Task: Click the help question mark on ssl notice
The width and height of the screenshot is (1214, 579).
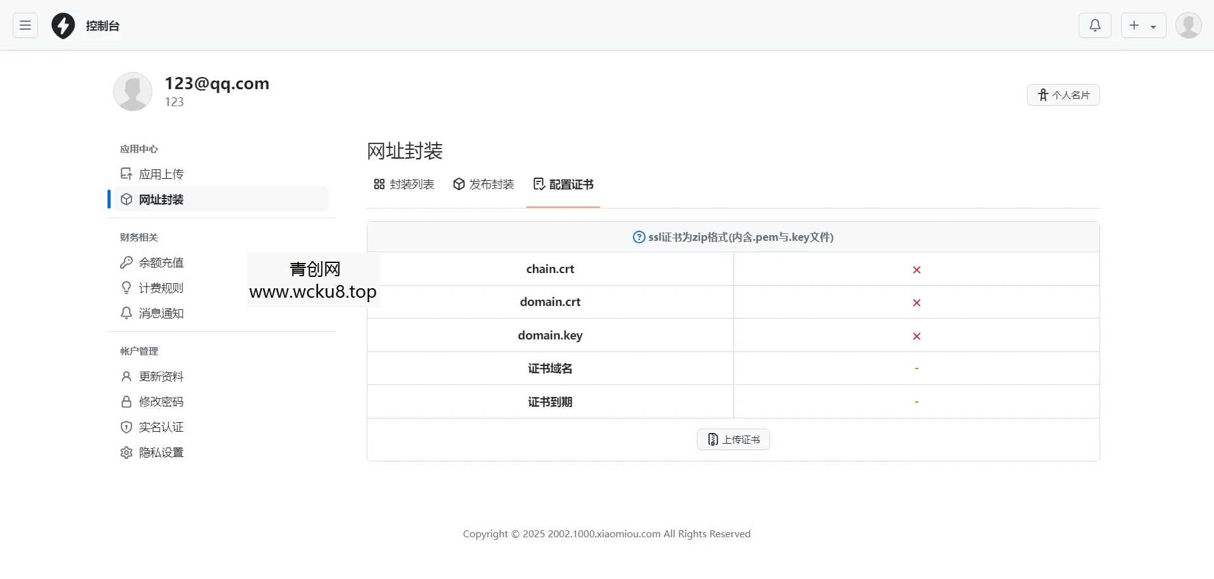Action: tap(639, 237)
